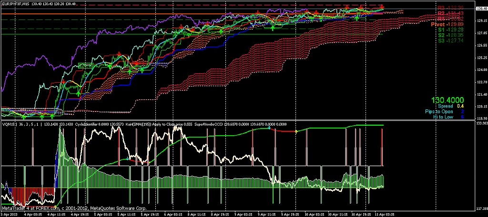Click the 9 Apr 11:15 time axis label
Image resolution: width=488 pixels, height=217 pixels.
(x=268, y=214)
